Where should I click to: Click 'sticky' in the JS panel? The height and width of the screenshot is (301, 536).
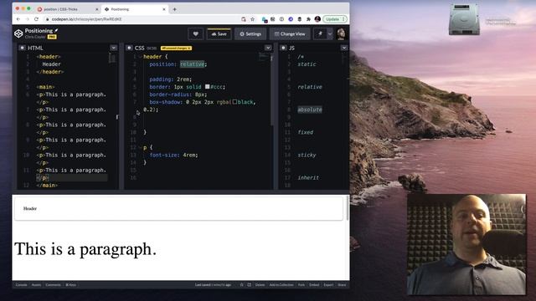click(x=307, y=155)
